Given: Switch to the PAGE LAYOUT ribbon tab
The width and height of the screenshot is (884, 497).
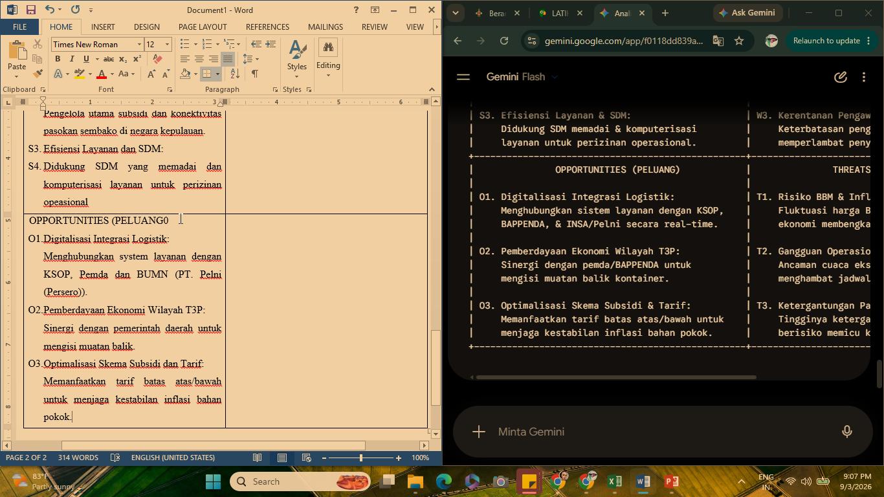Looking at the screenshot, I should coord(203,27).
